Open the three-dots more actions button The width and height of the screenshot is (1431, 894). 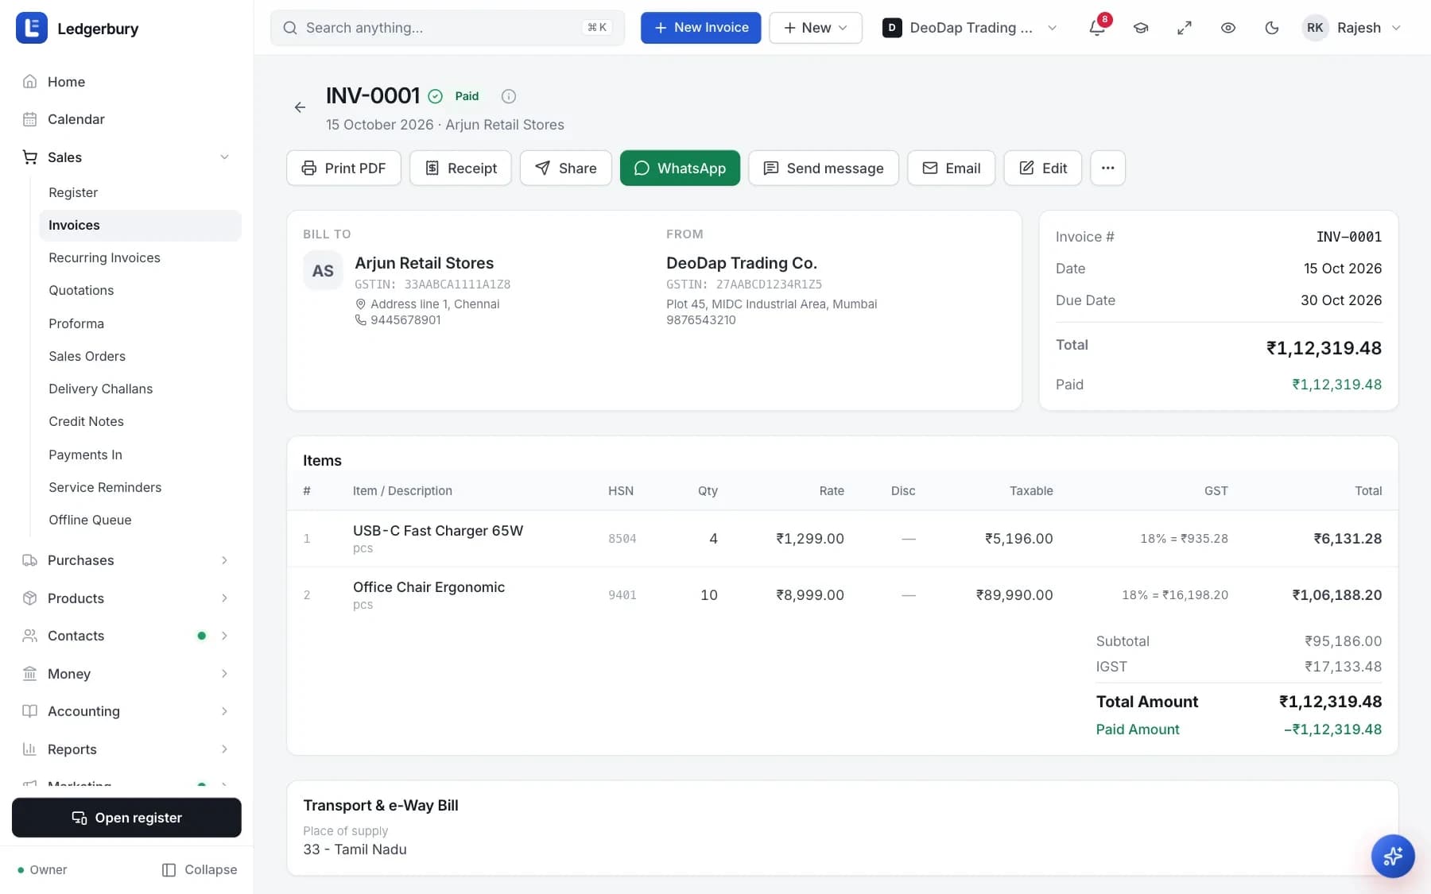[1107, 168]
